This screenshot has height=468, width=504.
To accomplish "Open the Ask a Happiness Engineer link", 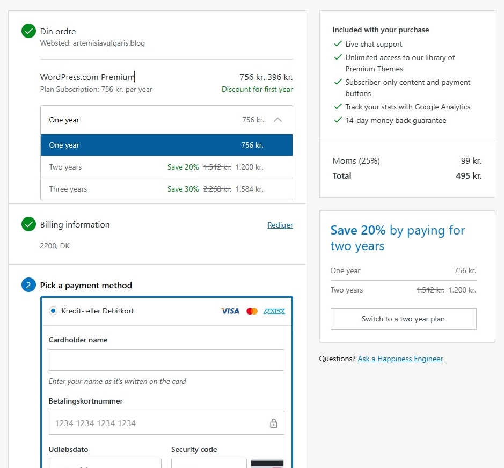I will click(400, 359).
